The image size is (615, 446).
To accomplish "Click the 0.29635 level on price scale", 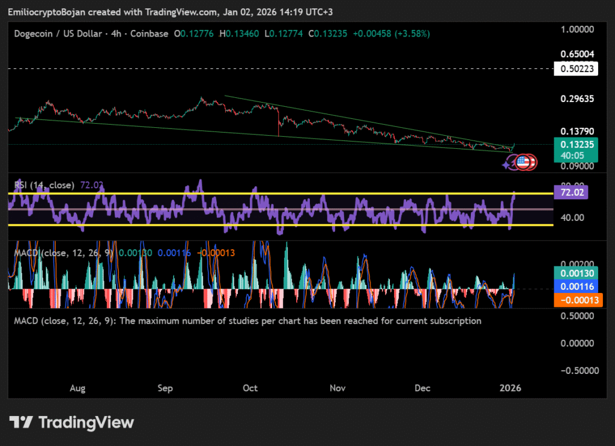I will (577, 98).
